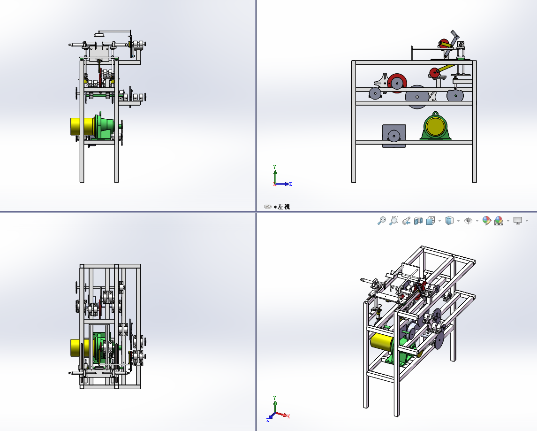Open the View Orientation dropdown arrow

440,221
